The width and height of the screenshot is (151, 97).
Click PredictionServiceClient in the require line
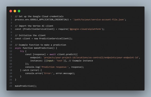pyautogui.click(x=39, y=29)
